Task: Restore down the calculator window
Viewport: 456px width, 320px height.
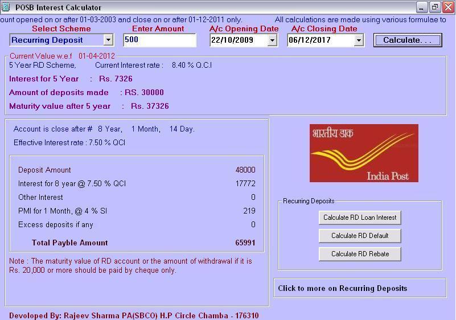Action: (x=435, y=7)
